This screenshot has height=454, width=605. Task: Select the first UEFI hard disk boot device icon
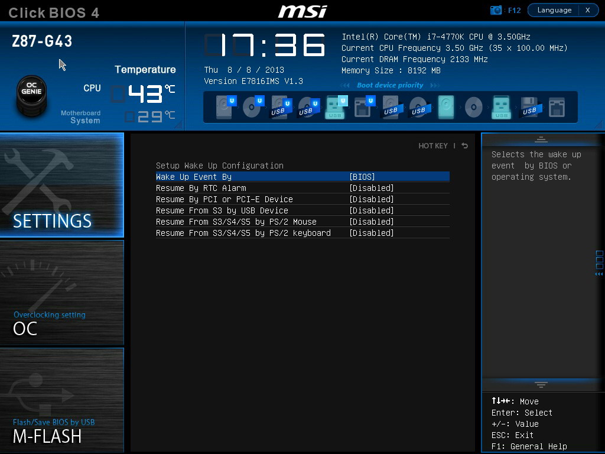coord(226,107)
